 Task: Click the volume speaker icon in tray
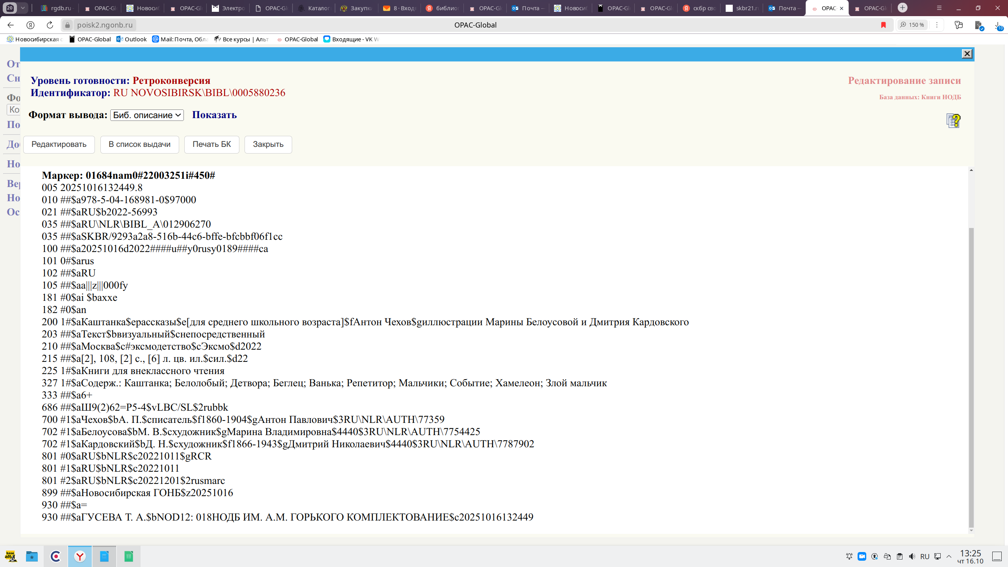coord(912,556)
